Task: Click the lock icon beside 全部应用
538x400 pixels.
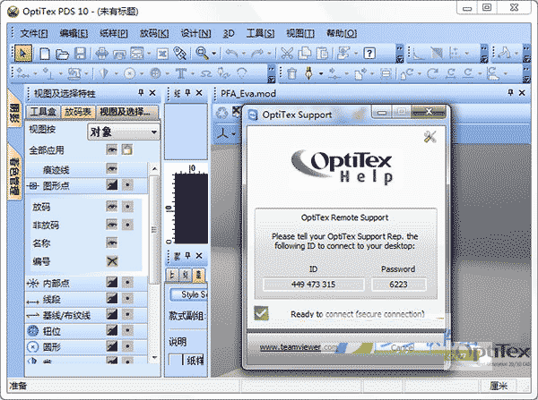Action: click(x=127, y=149)
